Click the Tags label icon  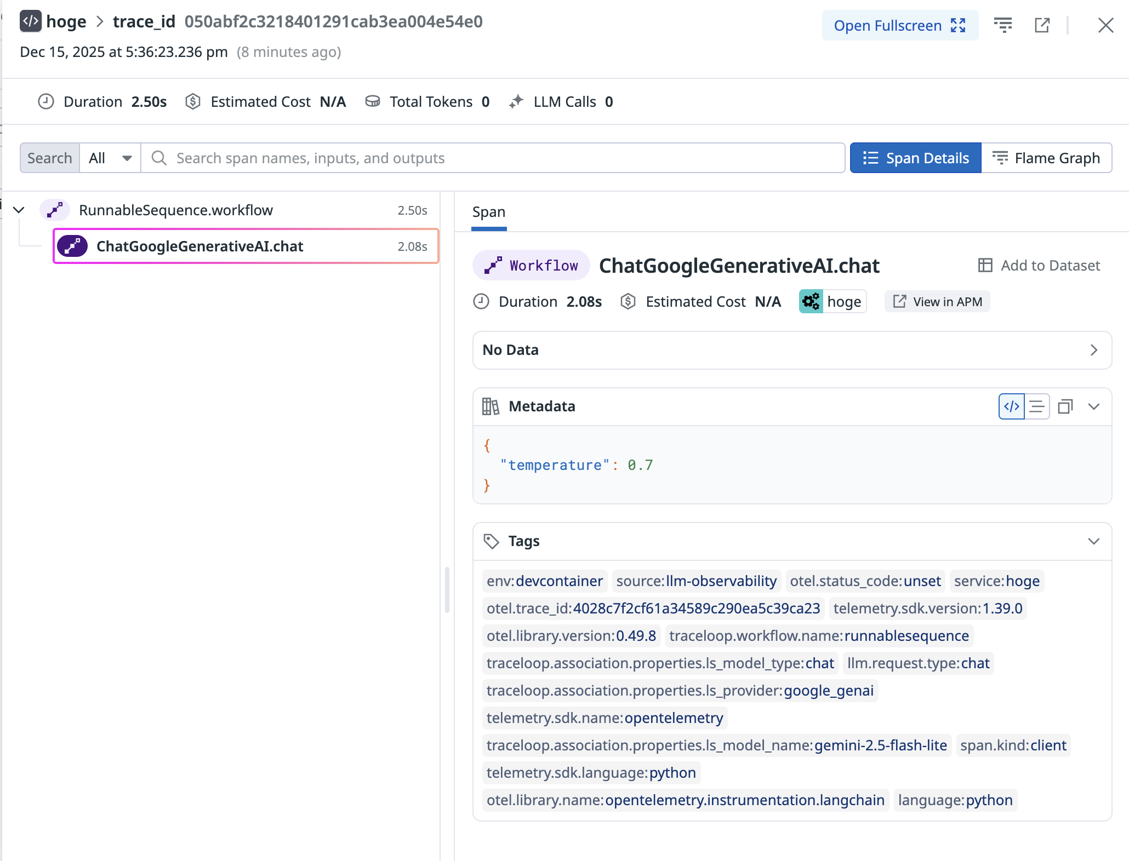492,541
